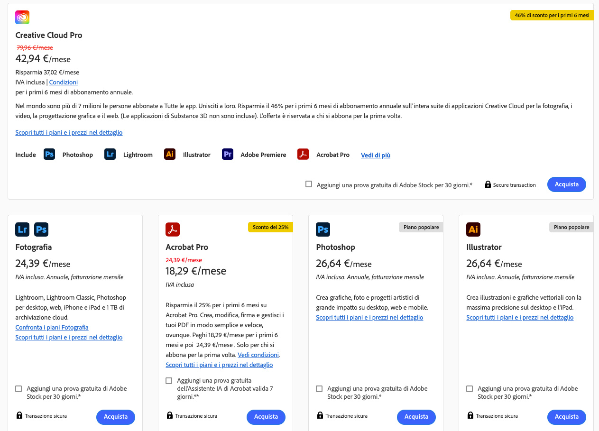Tick Adobe Stock trial checkbox in Fotografia card
This screenshot has width=599, height=431.
pyautogui.click(x=18, y=389)
